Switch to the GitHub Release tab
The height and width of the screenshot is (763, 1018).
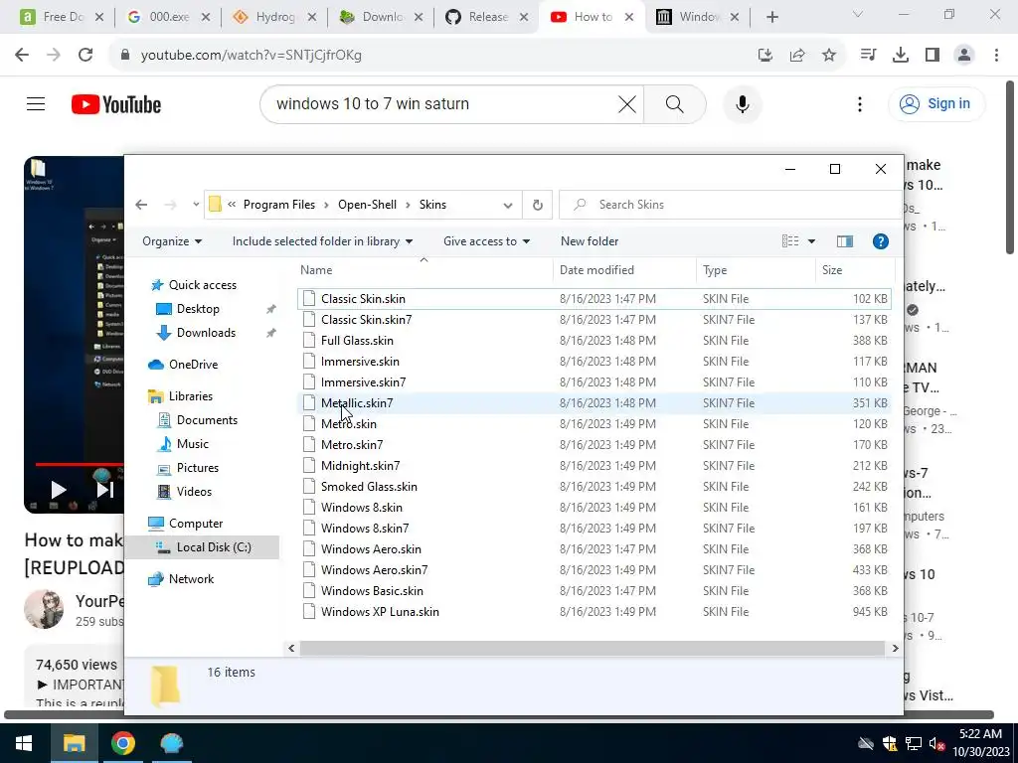pos(487,17)
